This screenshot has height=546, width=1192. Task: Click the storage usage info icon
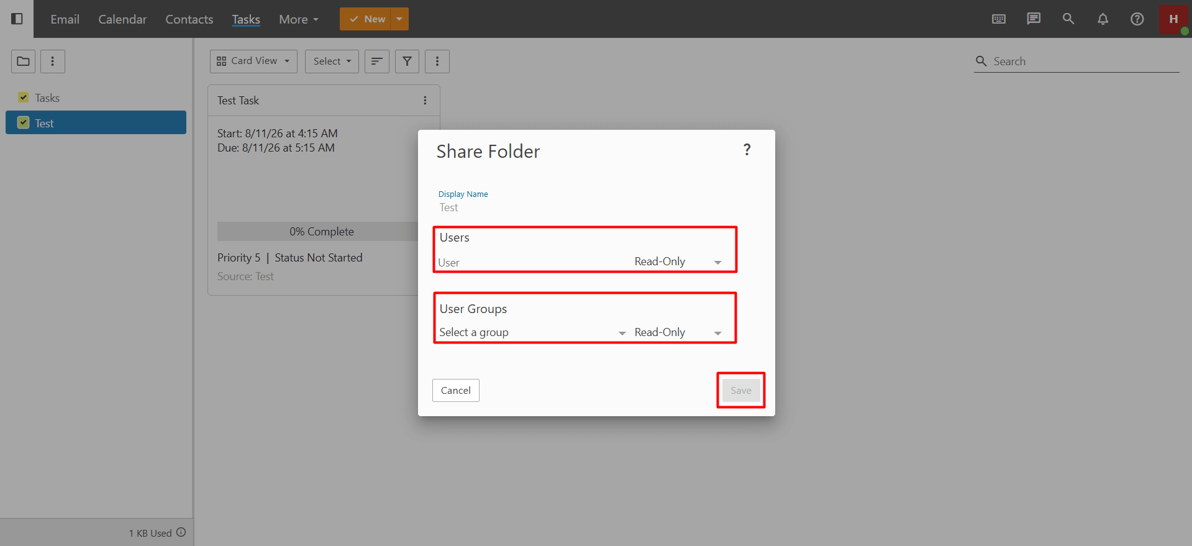(181, 532)
